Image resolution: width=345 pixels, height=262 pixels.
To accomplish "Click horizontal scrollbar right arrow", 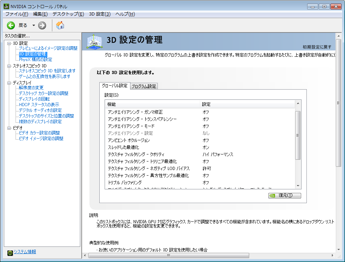I will [333, 256].
